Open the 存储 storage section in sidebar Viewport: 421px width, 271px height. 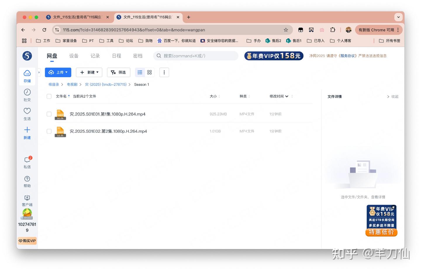tap(27, 76)
